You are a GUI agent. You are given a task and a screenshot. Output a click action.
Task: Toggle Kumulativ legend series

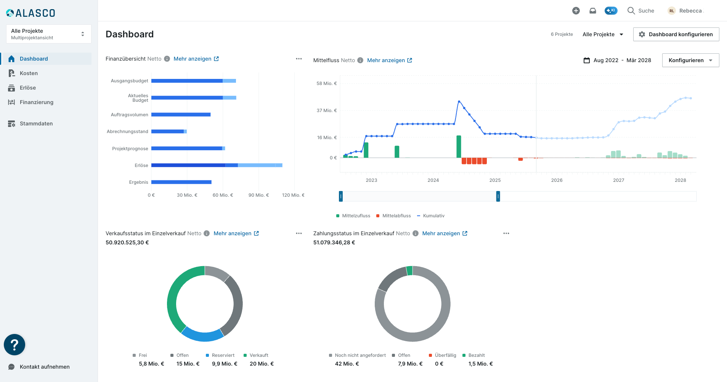click(x=431, y=216)
